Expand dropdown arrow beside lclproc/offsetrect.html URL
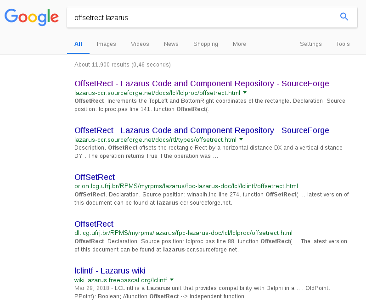 [x=245, y=93]
